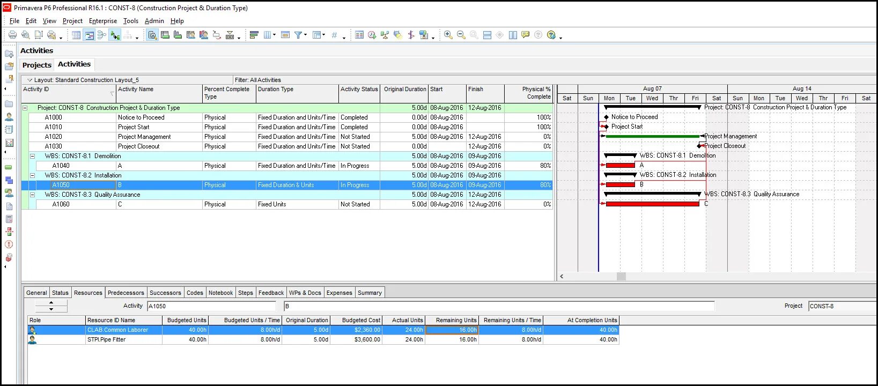The image size is (878, 386).
Task: Open the Predecessors details tab
Action: 126,293
